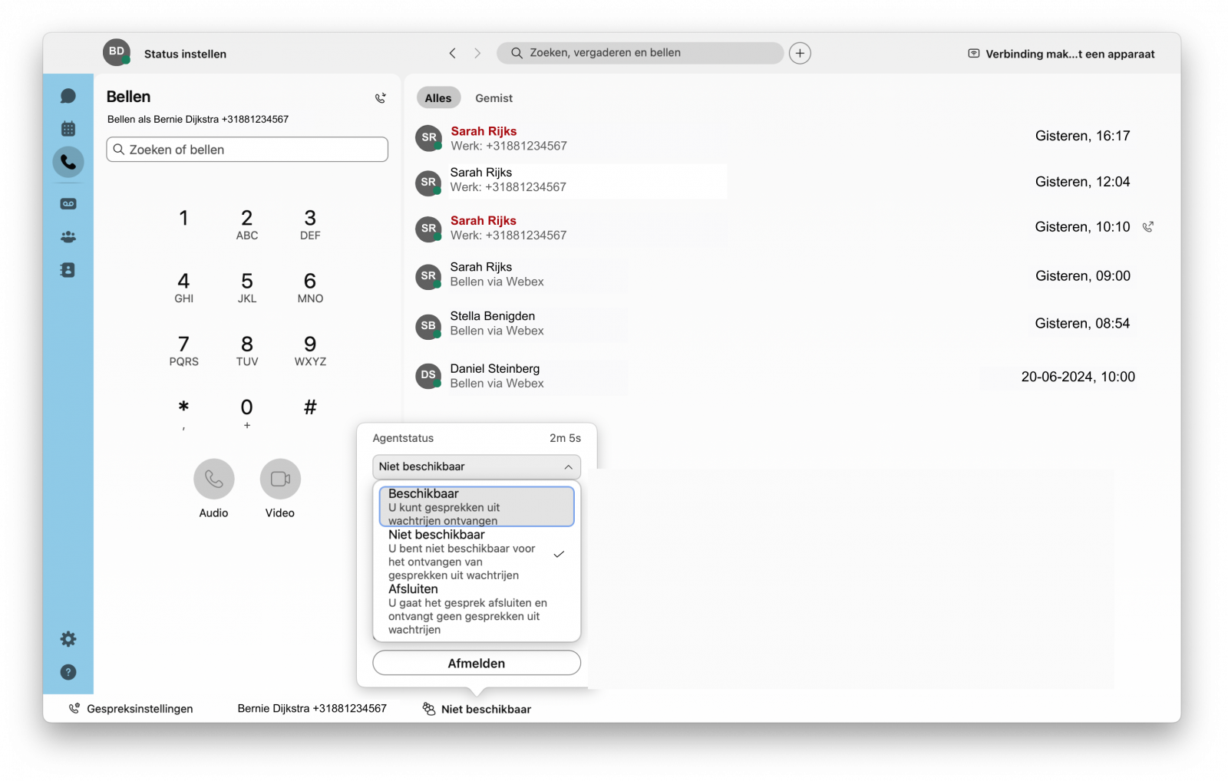The height and width of the screenshot is (781, 1228).
Task: Click Niet beschikbaar in the footer
Action: [486, 710]
